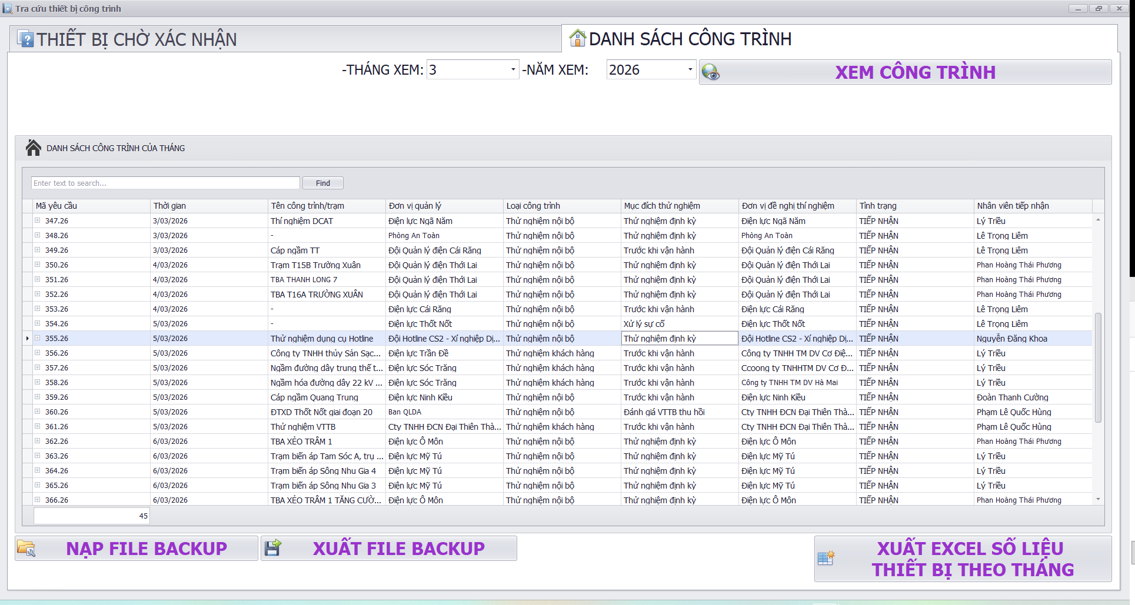Click the search text input field
This screenshot has height=605, width=1135.
[165, 183]
